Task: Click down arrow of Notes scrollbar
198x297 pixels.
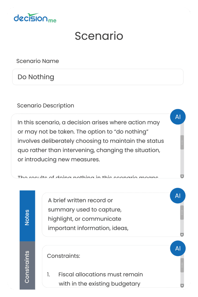Action: (x=182, y=234)
